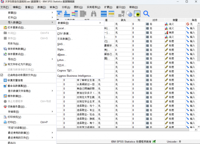Click the processor ready status bar icon

(154, 141)
